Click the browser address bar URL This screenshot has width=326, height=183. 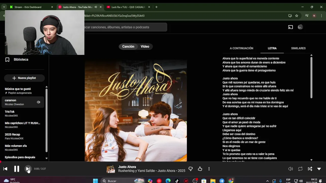[x=115, y=16]
